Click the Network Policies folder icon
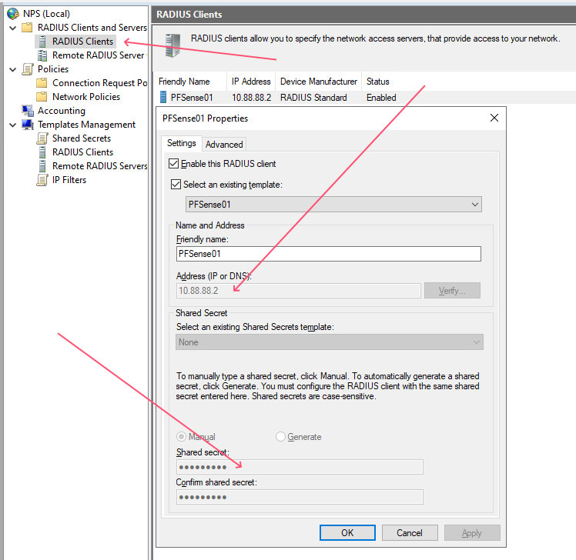 43,97
